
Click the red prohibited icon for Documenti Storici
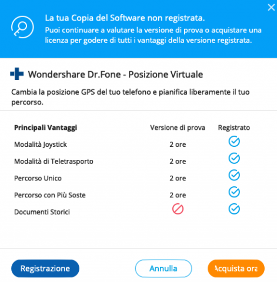(178, 209)
